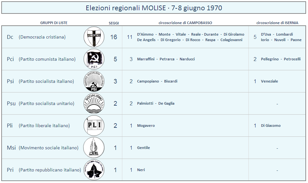Click the P.C.I. hammer and sickle flag logo

(x=94, y=59)
